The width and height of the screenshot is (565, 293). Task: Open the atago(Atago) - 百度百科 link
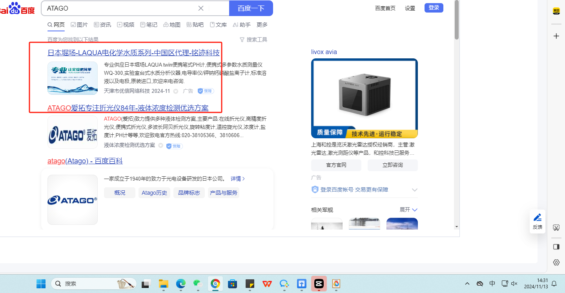(85, 161)
